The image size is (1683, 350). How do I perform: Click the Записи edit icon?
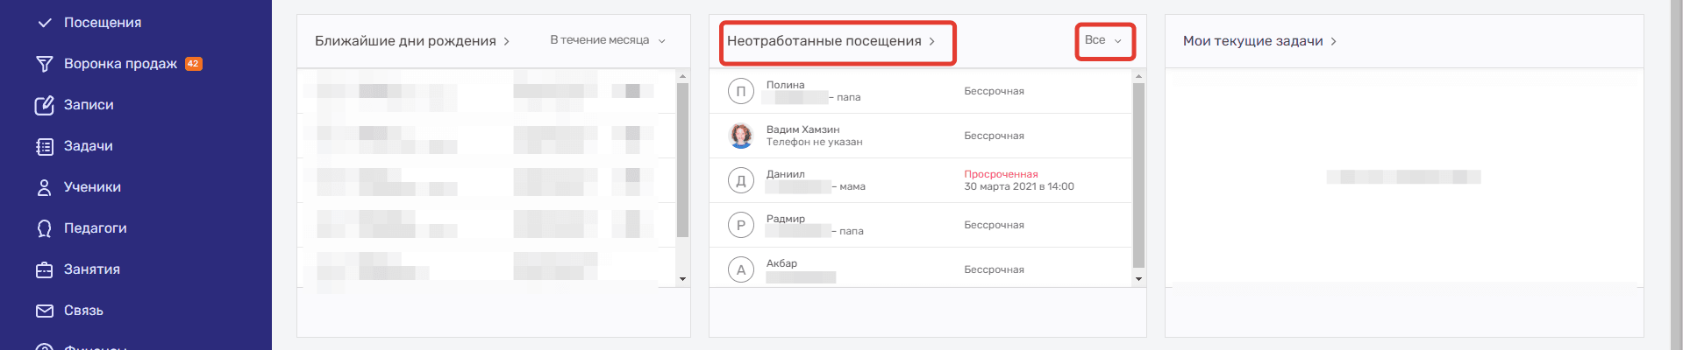(44, 105)
